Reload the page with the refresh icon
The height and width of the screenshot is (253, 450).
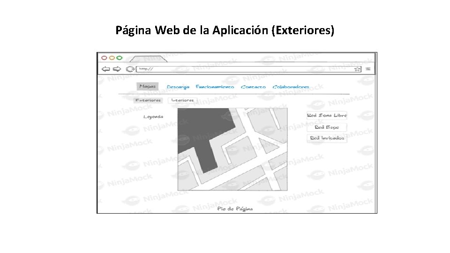[130, 69]
